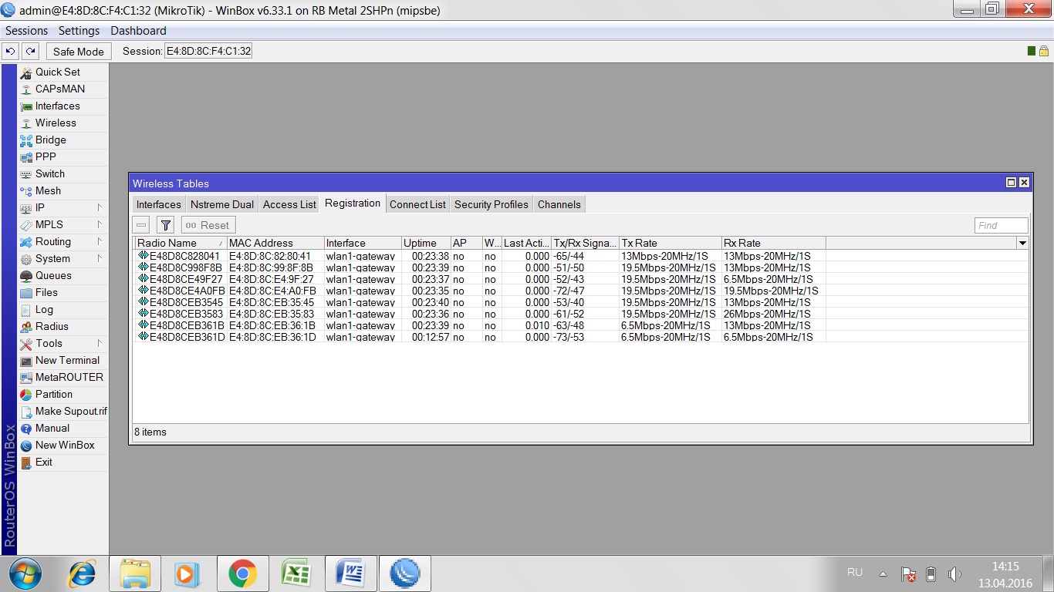Click the Session address field
Image resolution: width=1054 pixels, height=592 pixels.
(208, 52)
